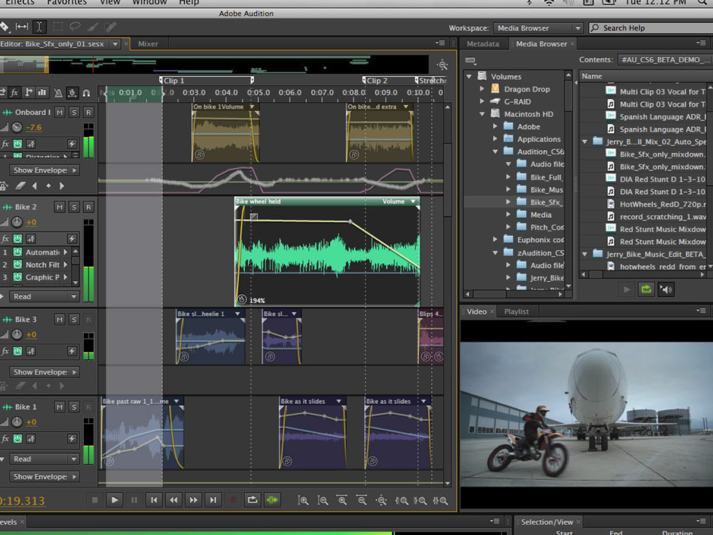Open the View menu
This screenshot has height=535, width=713.
pos(110,3)
